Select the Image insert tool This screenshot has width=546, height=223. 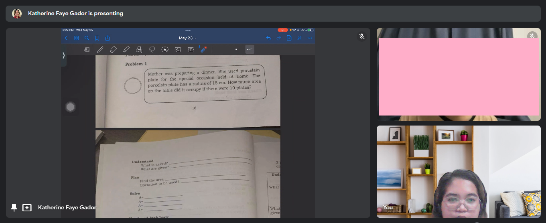coord(178,50)
